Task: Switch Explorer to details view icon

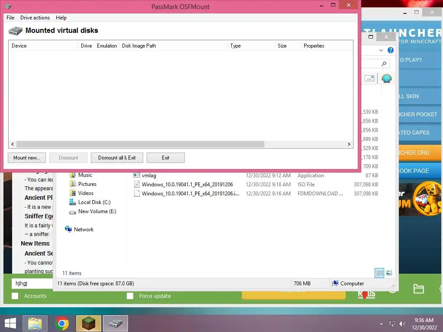Action: click(x=379, y=273)
